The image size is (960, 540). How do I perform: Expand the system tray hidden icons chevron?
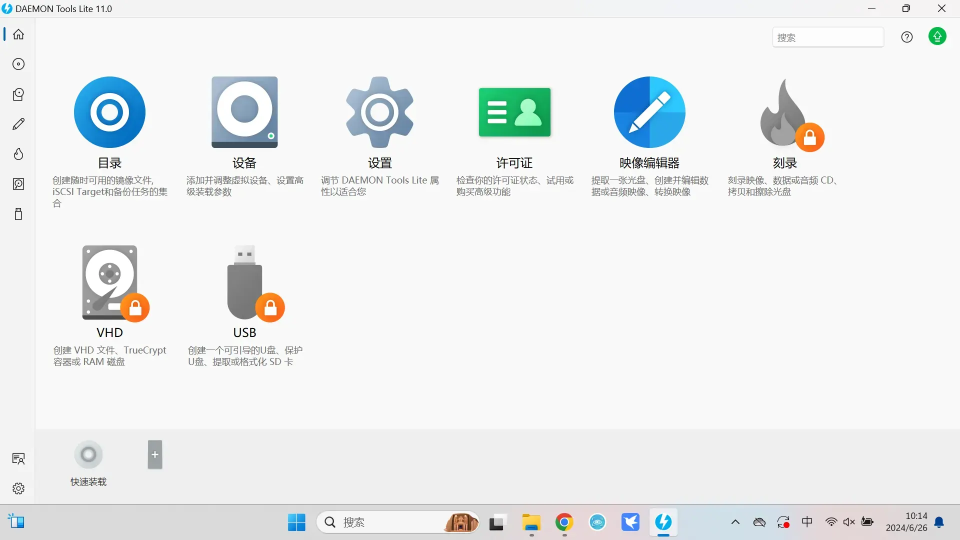click(x=735, y=522)
